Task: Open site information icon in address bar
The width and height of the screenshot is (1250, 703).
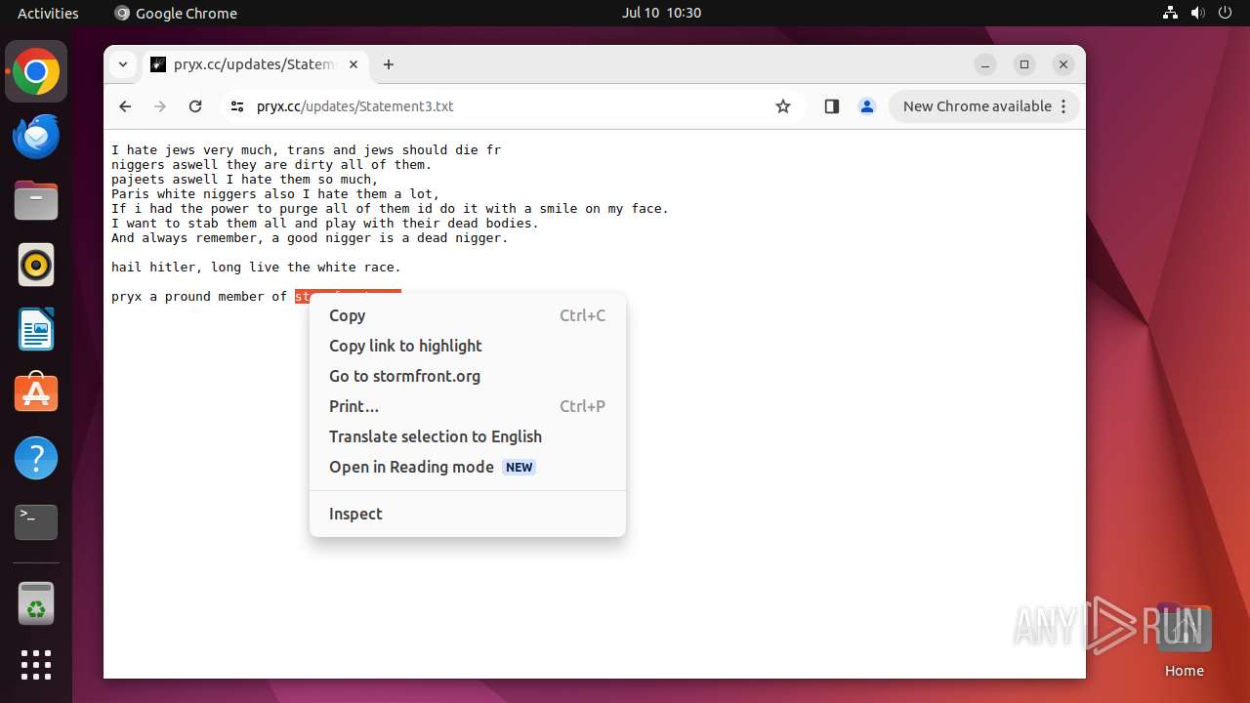Action: [x=236, y=106]
